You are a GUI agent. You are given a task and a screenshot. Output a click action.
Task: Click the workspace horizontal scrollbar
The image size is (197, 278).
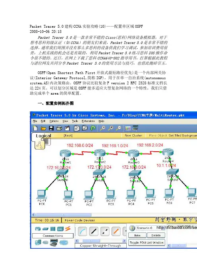[x=64, y=215]
